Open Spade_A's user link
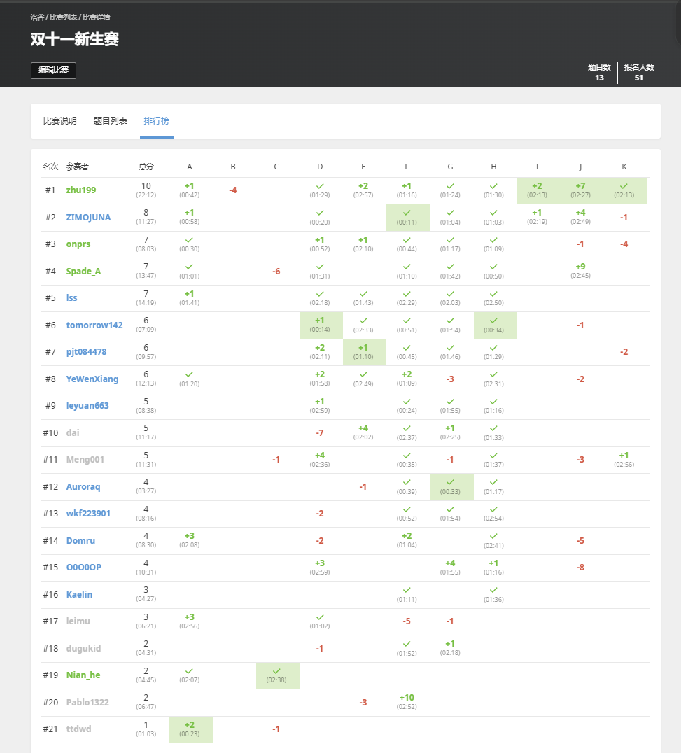 (x=83, y=272)
